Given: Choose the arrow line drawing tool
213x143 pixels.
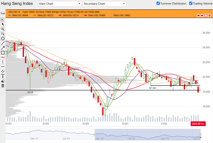Looking at the screenshot, I should tap(3, 48).
